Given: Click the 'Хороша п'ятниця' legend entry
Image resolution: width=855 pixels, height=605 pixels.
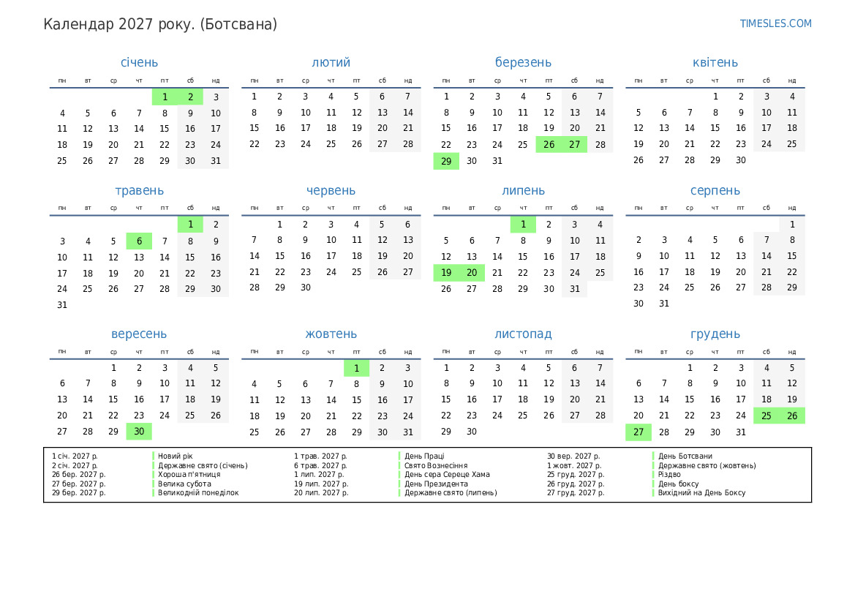Looking at the screenshot, I should coord(189,475).
